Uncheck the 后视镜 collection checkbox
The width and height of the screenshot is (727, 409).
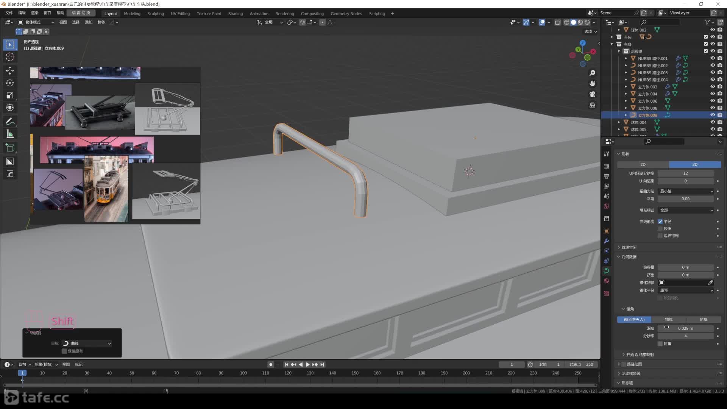point(706,51)
